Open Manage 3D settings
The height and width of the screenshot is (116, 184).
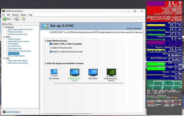tap(15, 32)
